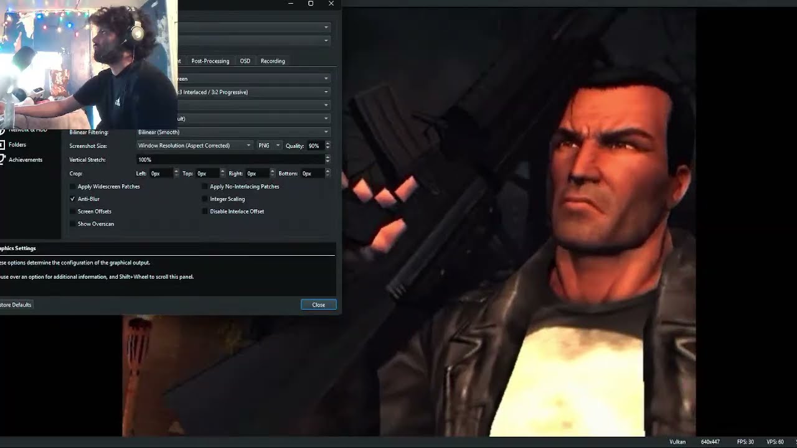Open the Screenshot Size dropdown

click(x=194, y=146)
